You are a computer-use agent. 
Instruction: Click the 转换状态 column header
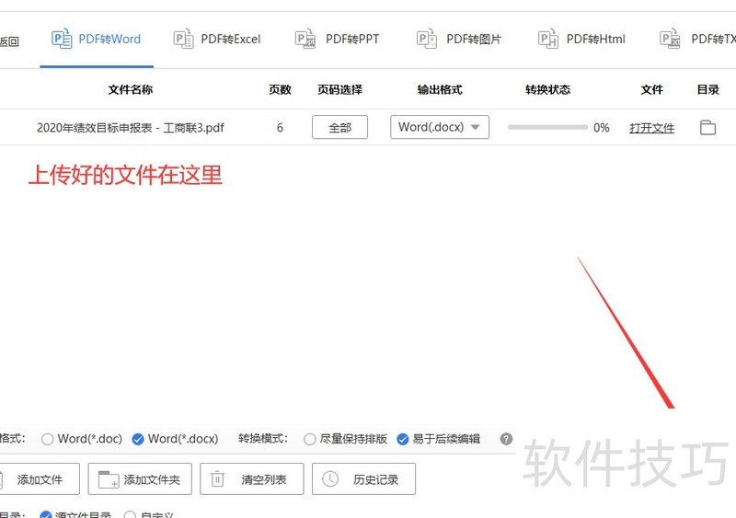[547, 89]
